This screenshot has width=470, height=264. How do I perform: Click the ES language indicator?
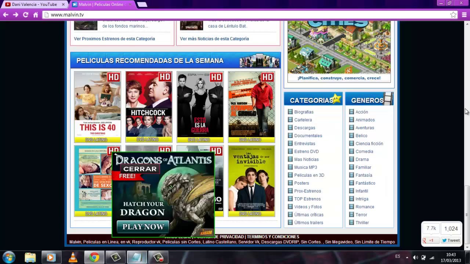tap(398, 257)
